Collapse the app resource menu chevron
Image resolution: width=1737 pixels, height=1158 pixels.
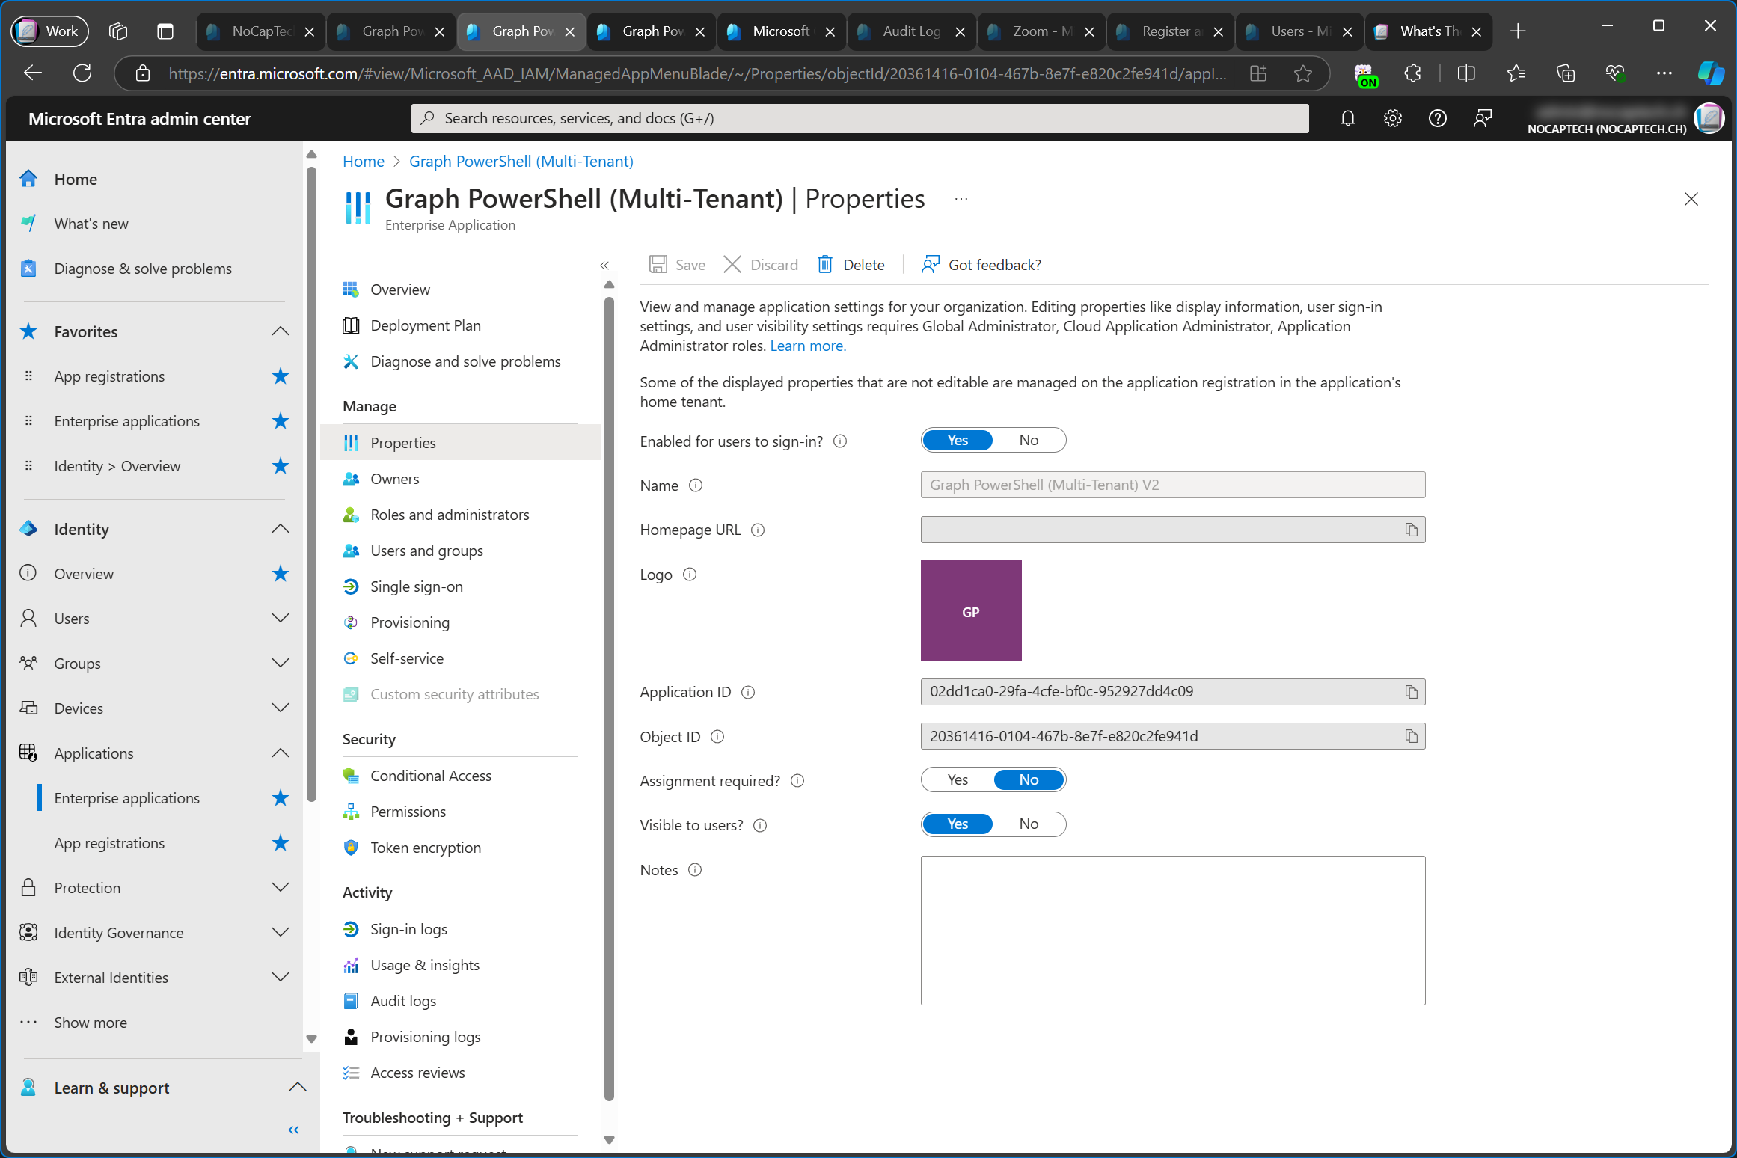pos(604,266)
